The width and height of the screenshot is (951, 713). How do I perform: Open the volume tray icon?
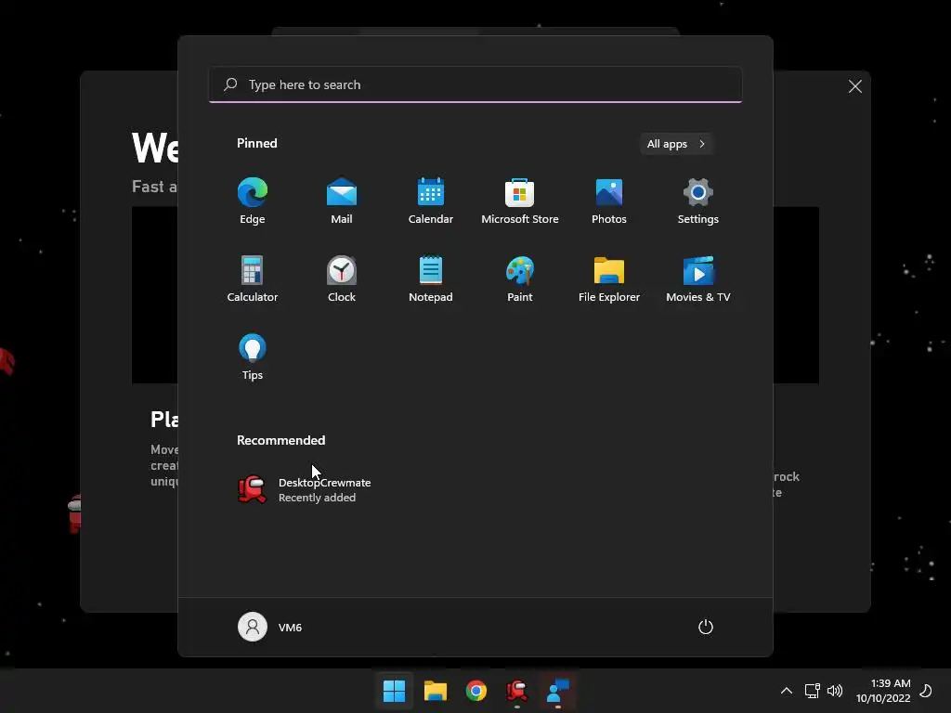pos(835,691)
